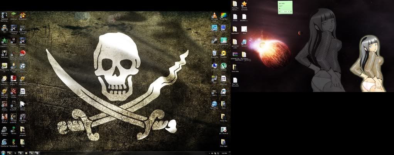Show hidden system tray icons arrow
Viewport: 394px width, 155px height.
click(210, 153)
